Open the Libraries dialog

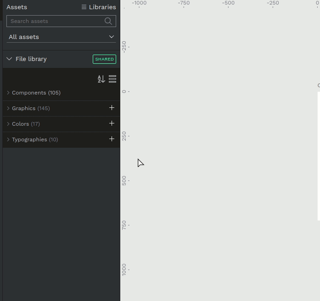pos(98,7)
